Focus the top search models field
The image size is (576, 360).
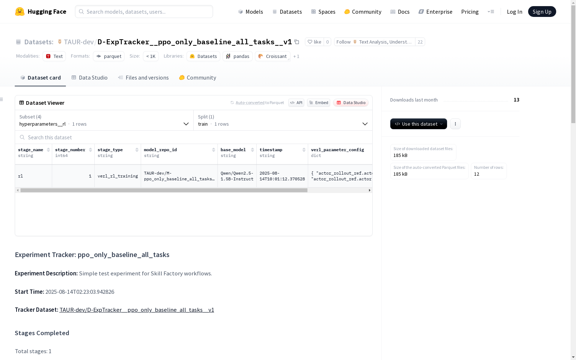point(144,12)
